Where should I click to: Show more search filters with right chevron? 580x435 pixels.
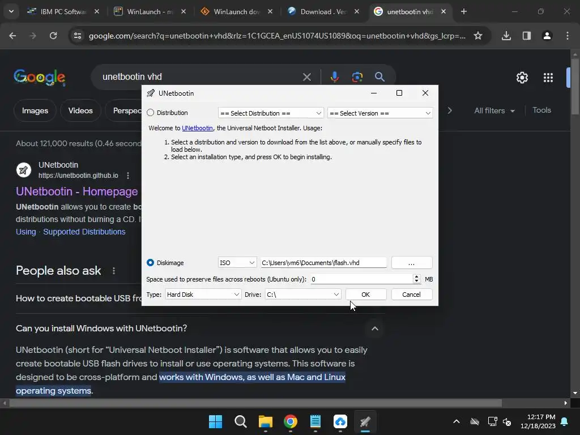[x=449, y=110]
